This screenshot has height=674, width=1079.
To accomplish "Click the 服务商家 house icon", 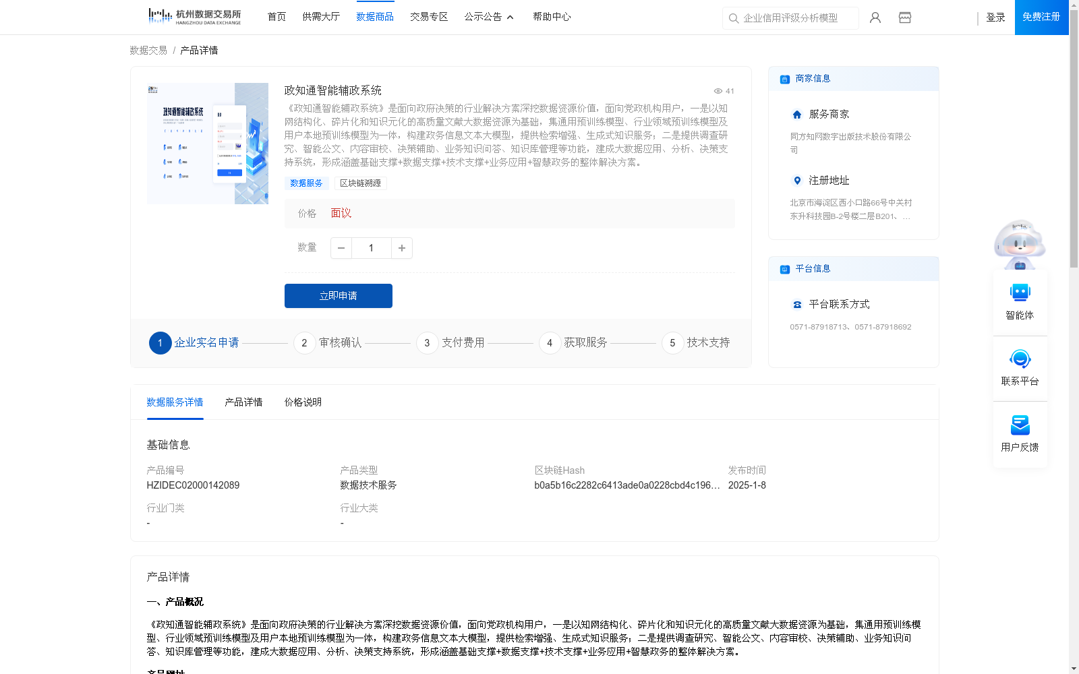I will tap(797, 115).
